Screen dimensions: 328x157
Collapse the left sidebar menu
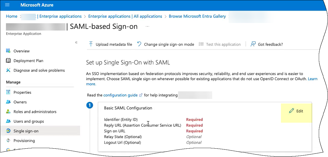76,42
